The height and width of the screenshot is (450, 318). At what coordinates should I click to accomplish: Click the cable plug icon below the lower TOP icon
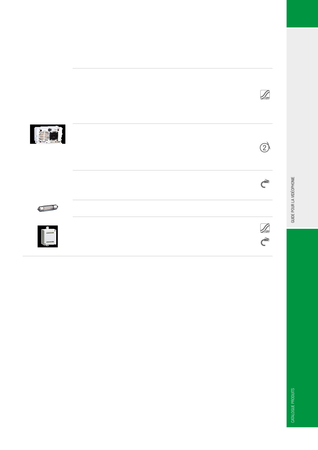[265, 242]
